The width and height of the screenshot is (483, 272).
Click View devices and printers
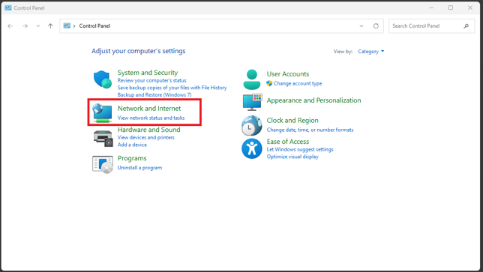(x=146, y=138)
